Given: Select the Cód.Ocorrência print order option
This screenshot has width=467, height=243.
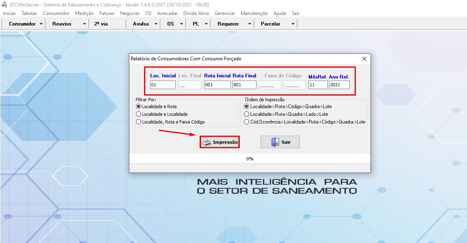Looking at the screenshot, I should coord(246,122).
